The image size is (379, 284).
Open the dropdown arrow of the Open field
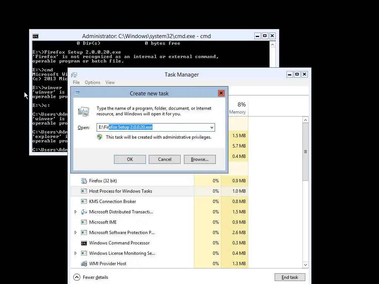point(212,128)
